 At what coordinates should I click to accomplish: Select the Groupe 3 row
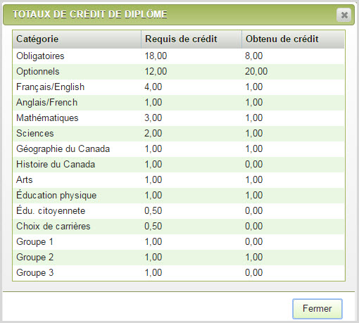179,273
